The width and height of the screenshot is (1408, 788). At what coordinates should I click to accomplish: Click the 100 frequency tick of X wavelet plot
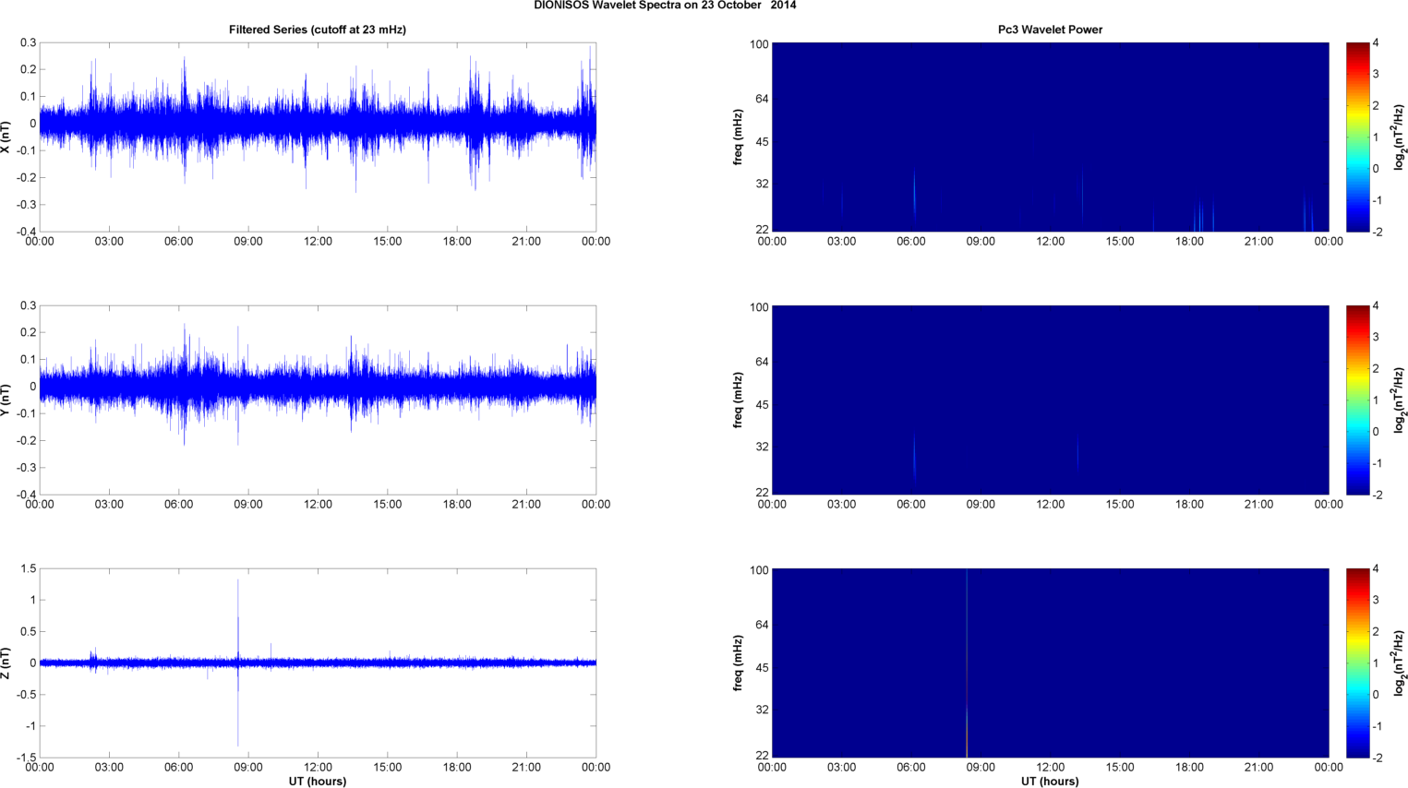coord(759,44)
